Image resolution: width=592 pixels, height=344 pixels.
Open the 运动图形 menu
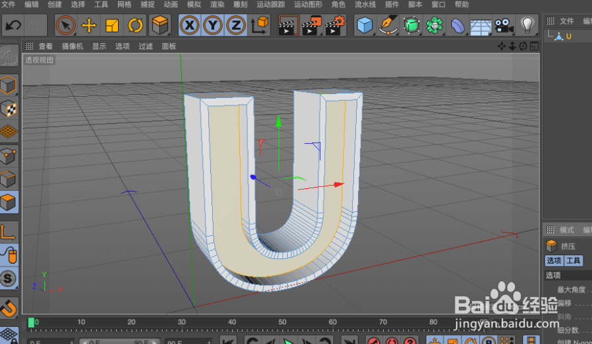tap(308, 5)
